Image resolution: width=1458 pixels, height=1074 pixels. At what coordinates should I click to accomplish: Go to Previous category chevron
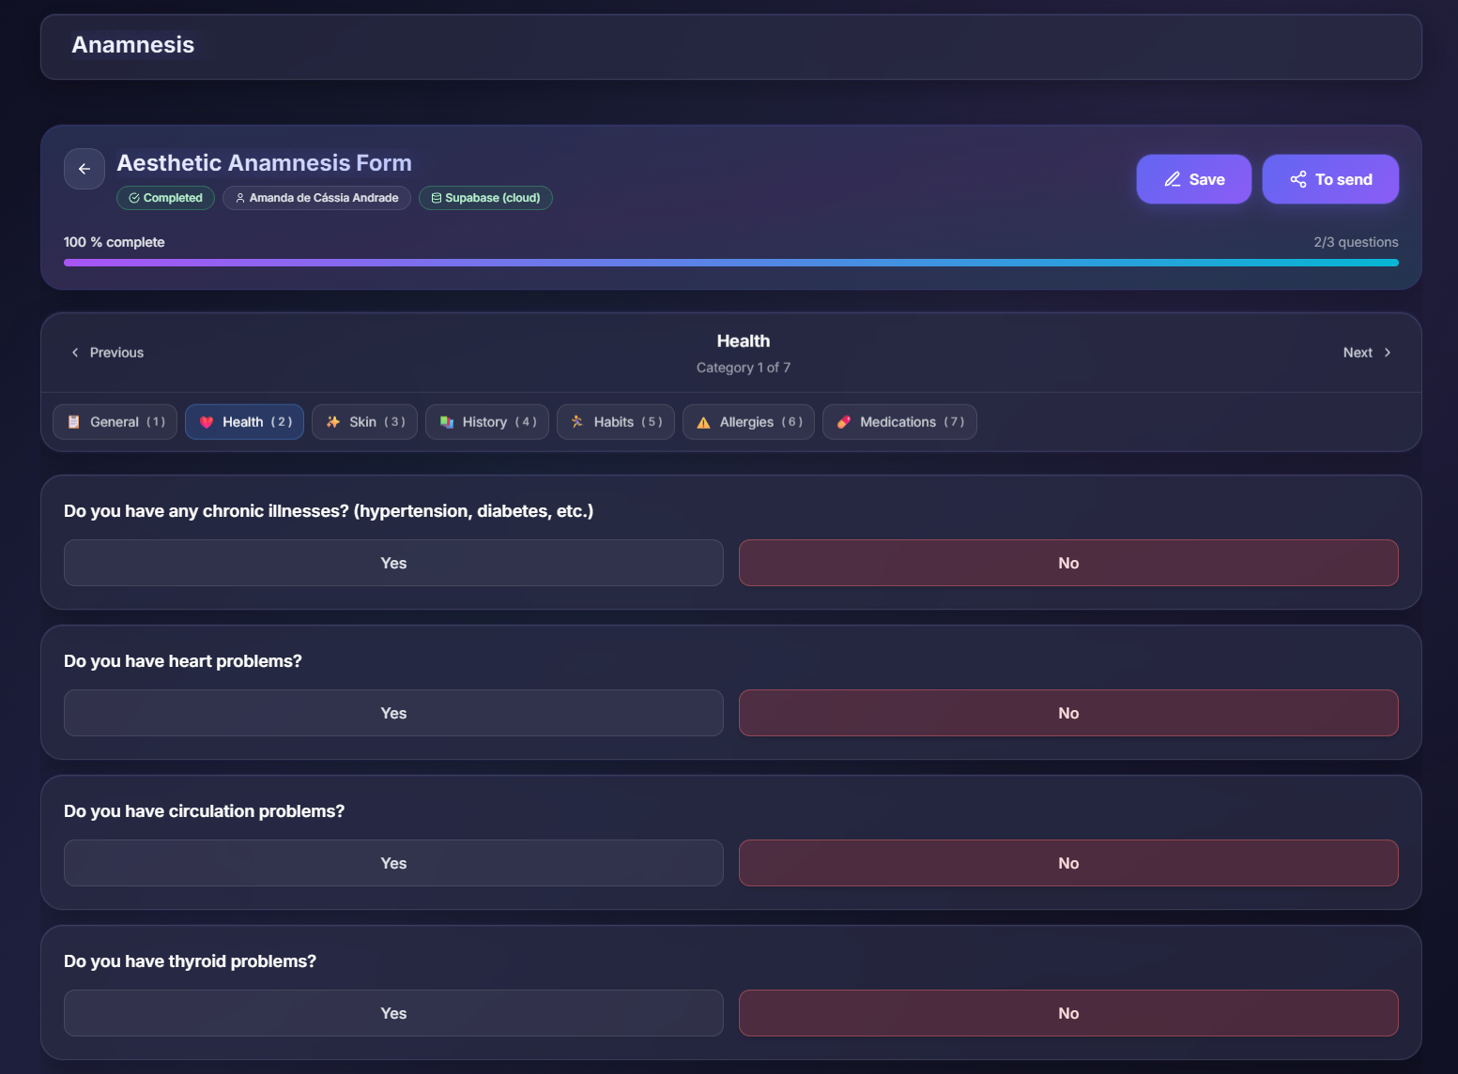pyautogui.click(x=75, y=353)
